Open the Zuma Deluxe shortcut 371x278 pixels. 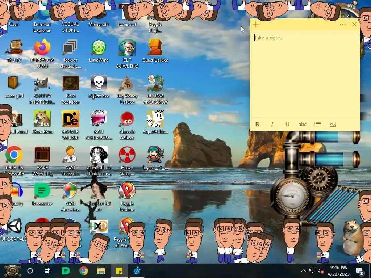coord(155,51)
